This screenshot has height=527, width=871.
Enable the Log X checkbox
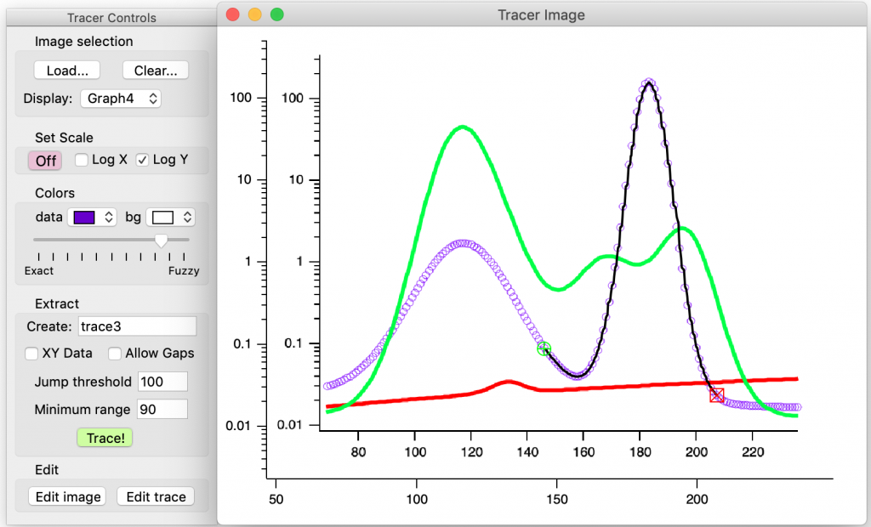coord(82,160)
